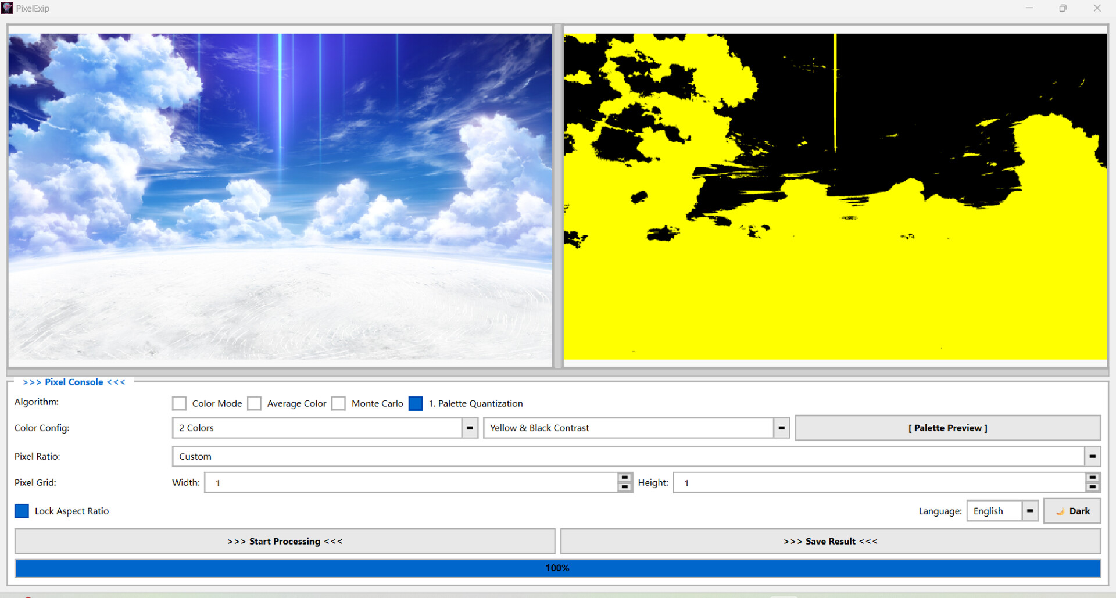Click the dropdown arrow beside the English language selector

point(1029,511)
